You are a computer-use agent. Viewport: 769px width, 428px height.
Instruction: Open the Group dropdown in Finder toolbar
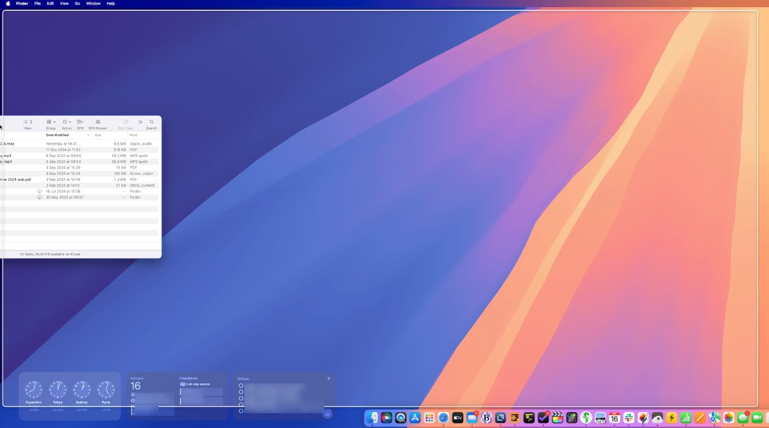[x=51, y=122]
